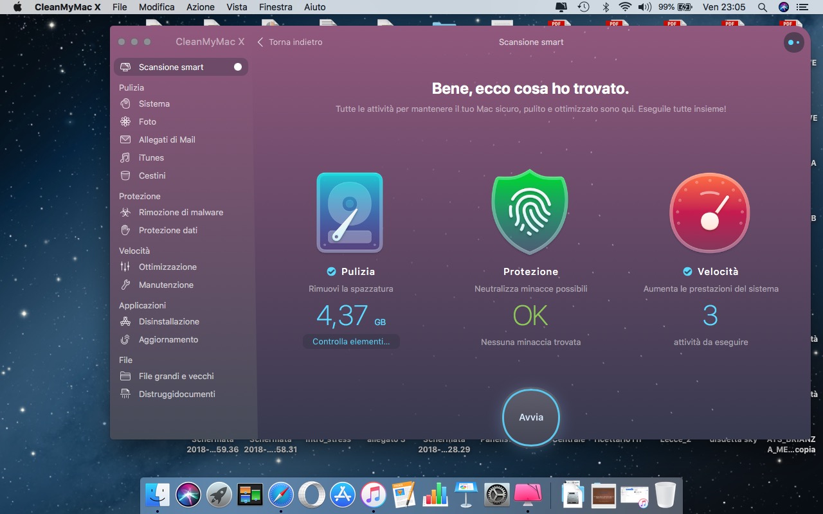Click the green OK protection status
Screen dimensions: 823x514
point(530,315)
